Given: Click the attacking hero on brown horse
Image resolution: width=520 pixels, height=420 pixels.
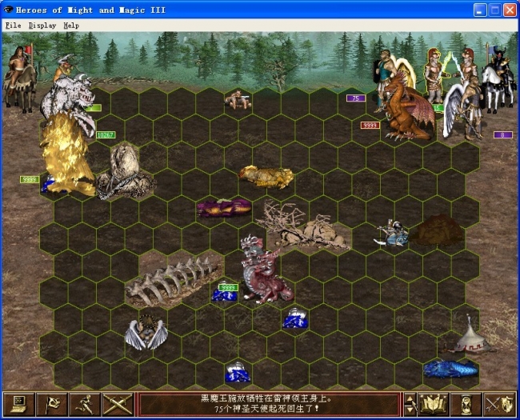Looking at the screenshot, I should (x=21, y=79).
